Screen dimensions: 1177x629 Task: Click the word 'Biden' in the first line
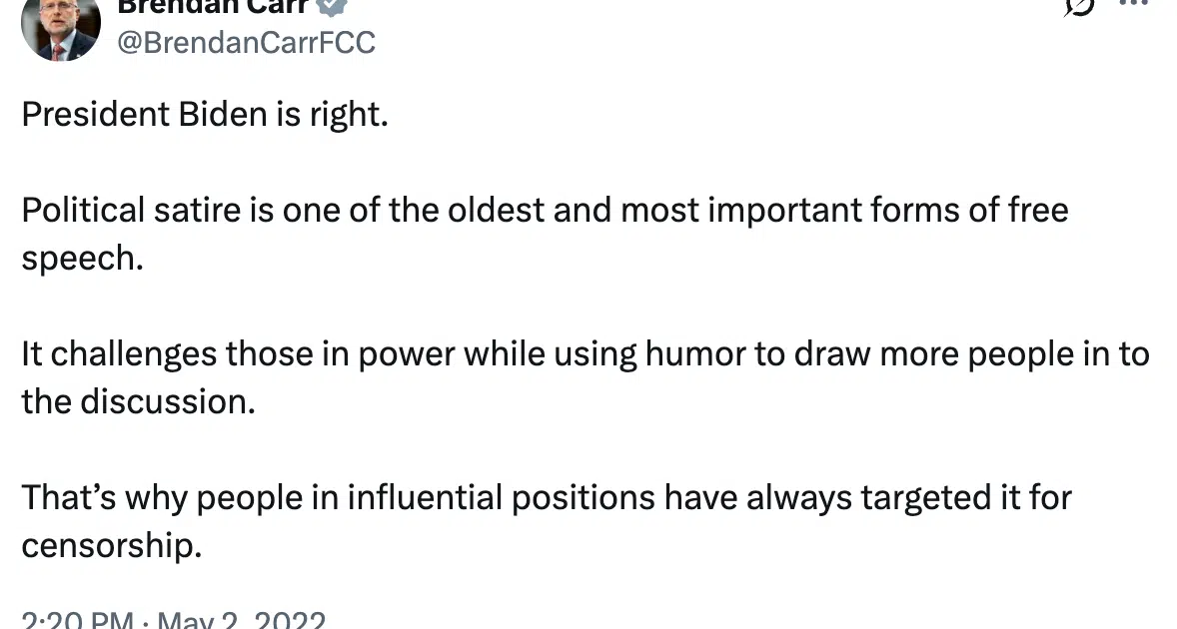click(220, 115)
